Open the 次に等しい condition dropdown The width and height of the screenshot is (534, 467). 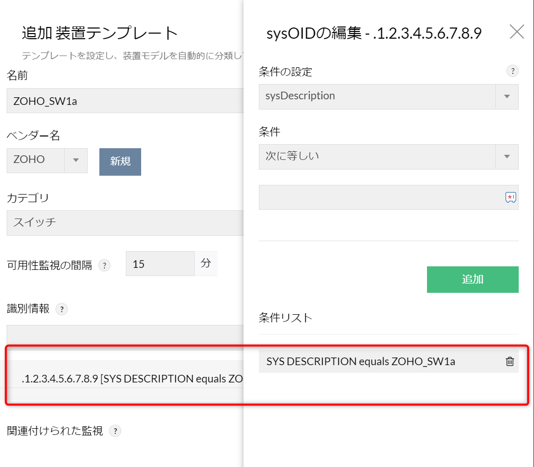point(389,156)
